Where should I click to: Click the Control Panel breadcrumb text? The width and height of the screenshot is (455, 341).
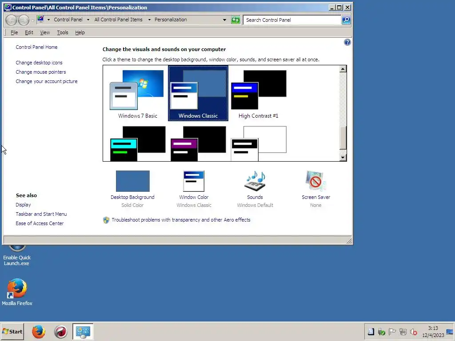[68, 20]
